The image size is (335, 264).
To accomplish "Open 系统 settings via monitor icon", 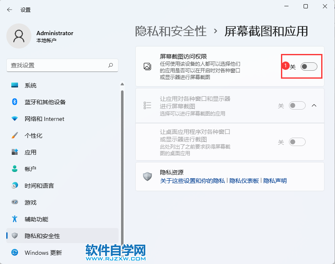I will click(x=15, y=85).
